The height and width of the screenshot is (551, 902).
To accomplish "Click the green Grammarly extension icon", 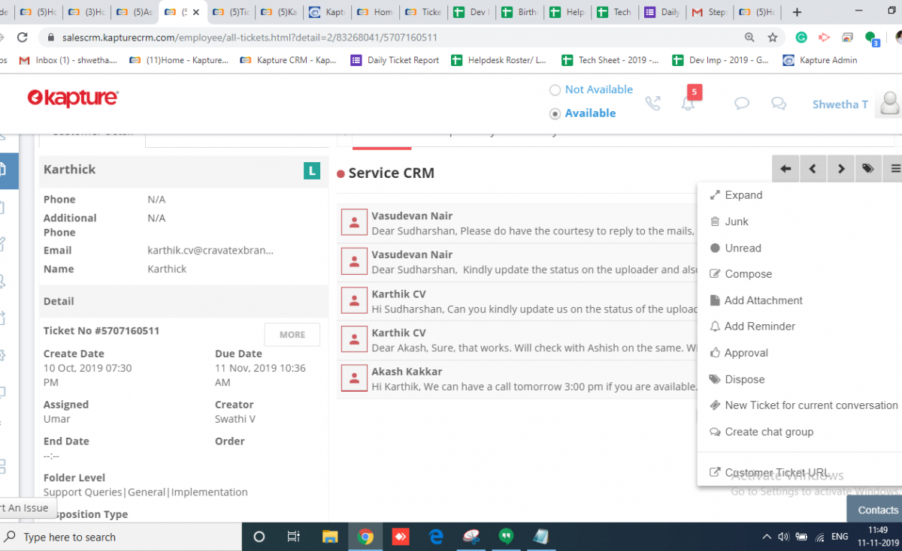I will pos(801,38).
